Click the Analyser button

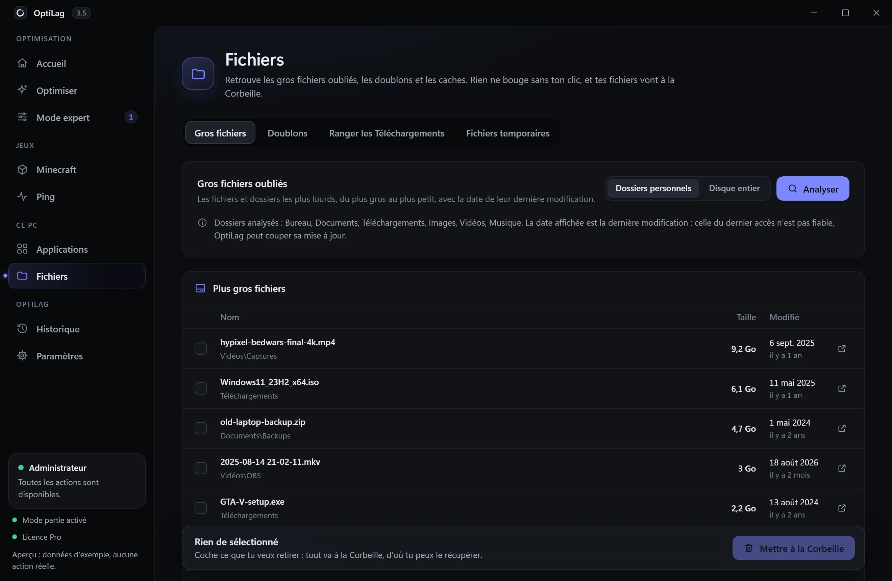pos(813,189)
